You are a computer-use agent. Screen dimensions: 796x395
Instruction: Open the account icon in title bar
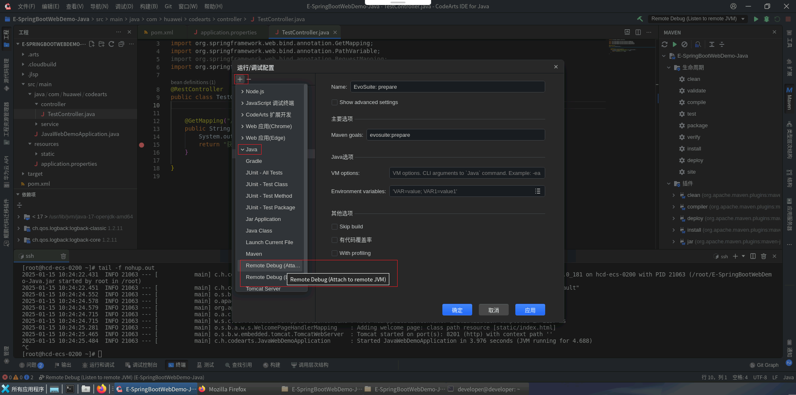tap(733, 6)
